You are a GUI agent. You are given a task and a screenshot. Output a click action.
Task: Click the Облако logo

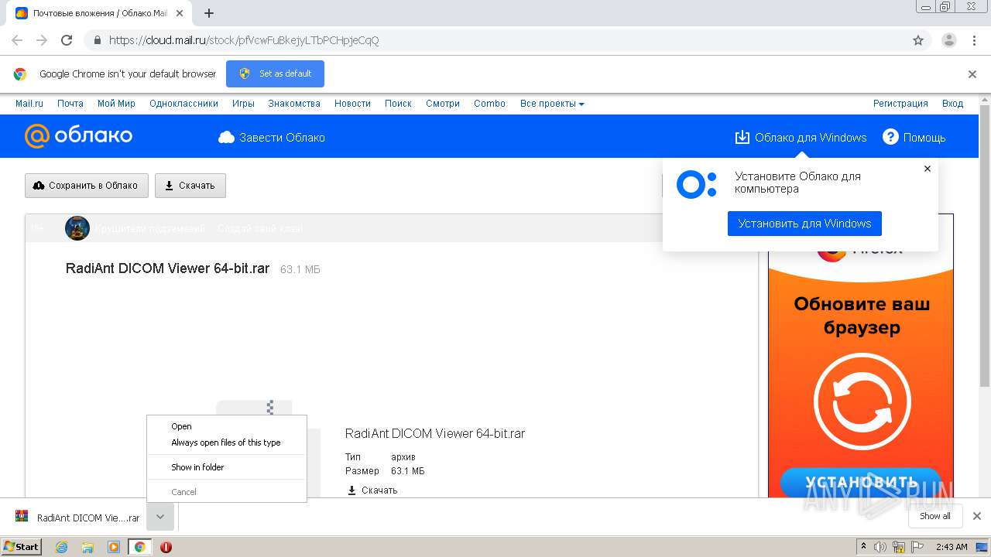tap(78, 136)
